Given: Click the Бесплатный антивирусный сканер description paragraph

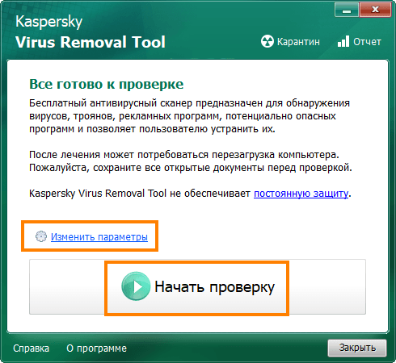Looking at the screenshot, I should (189, 116).
